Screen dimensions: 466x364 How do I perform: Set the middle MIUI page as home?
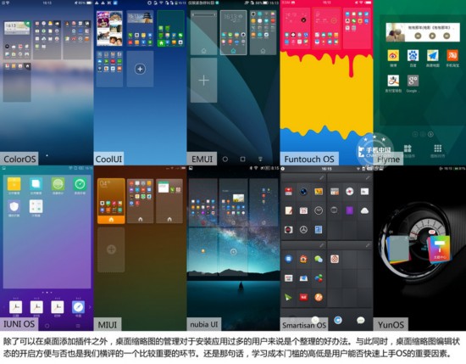(141, 220)
